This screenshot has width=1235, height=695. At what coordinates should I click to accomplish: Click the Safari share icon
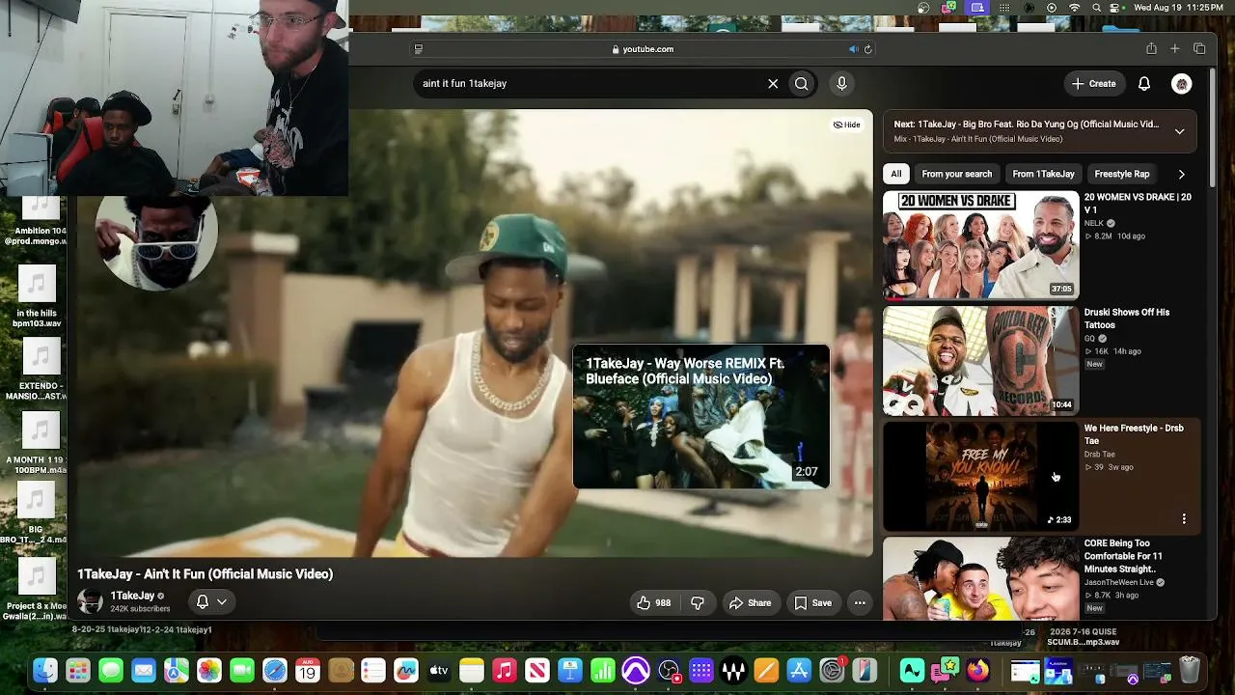1151,49
